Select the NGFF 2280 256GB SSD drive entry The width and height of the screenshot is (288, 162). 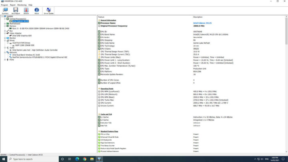click(25, 45)
